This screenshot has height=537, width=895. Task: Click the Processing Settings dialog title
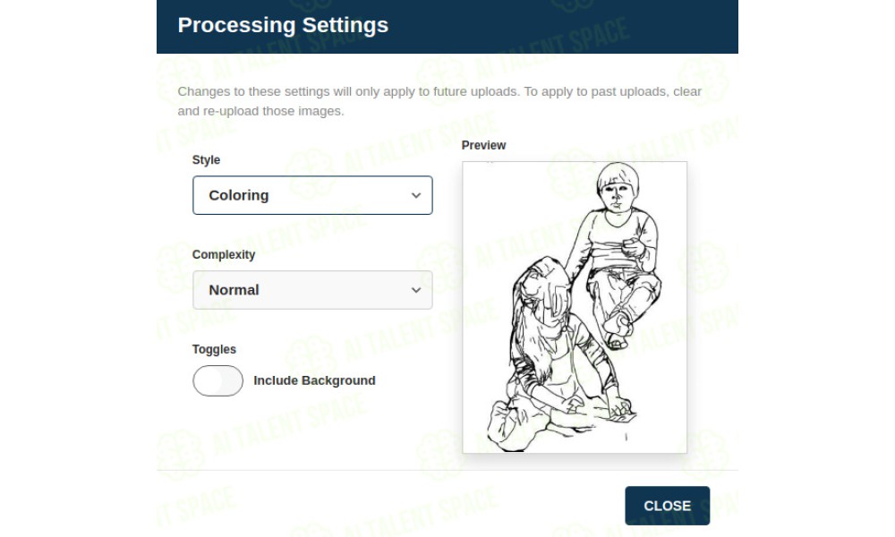(x=283, y=25)
